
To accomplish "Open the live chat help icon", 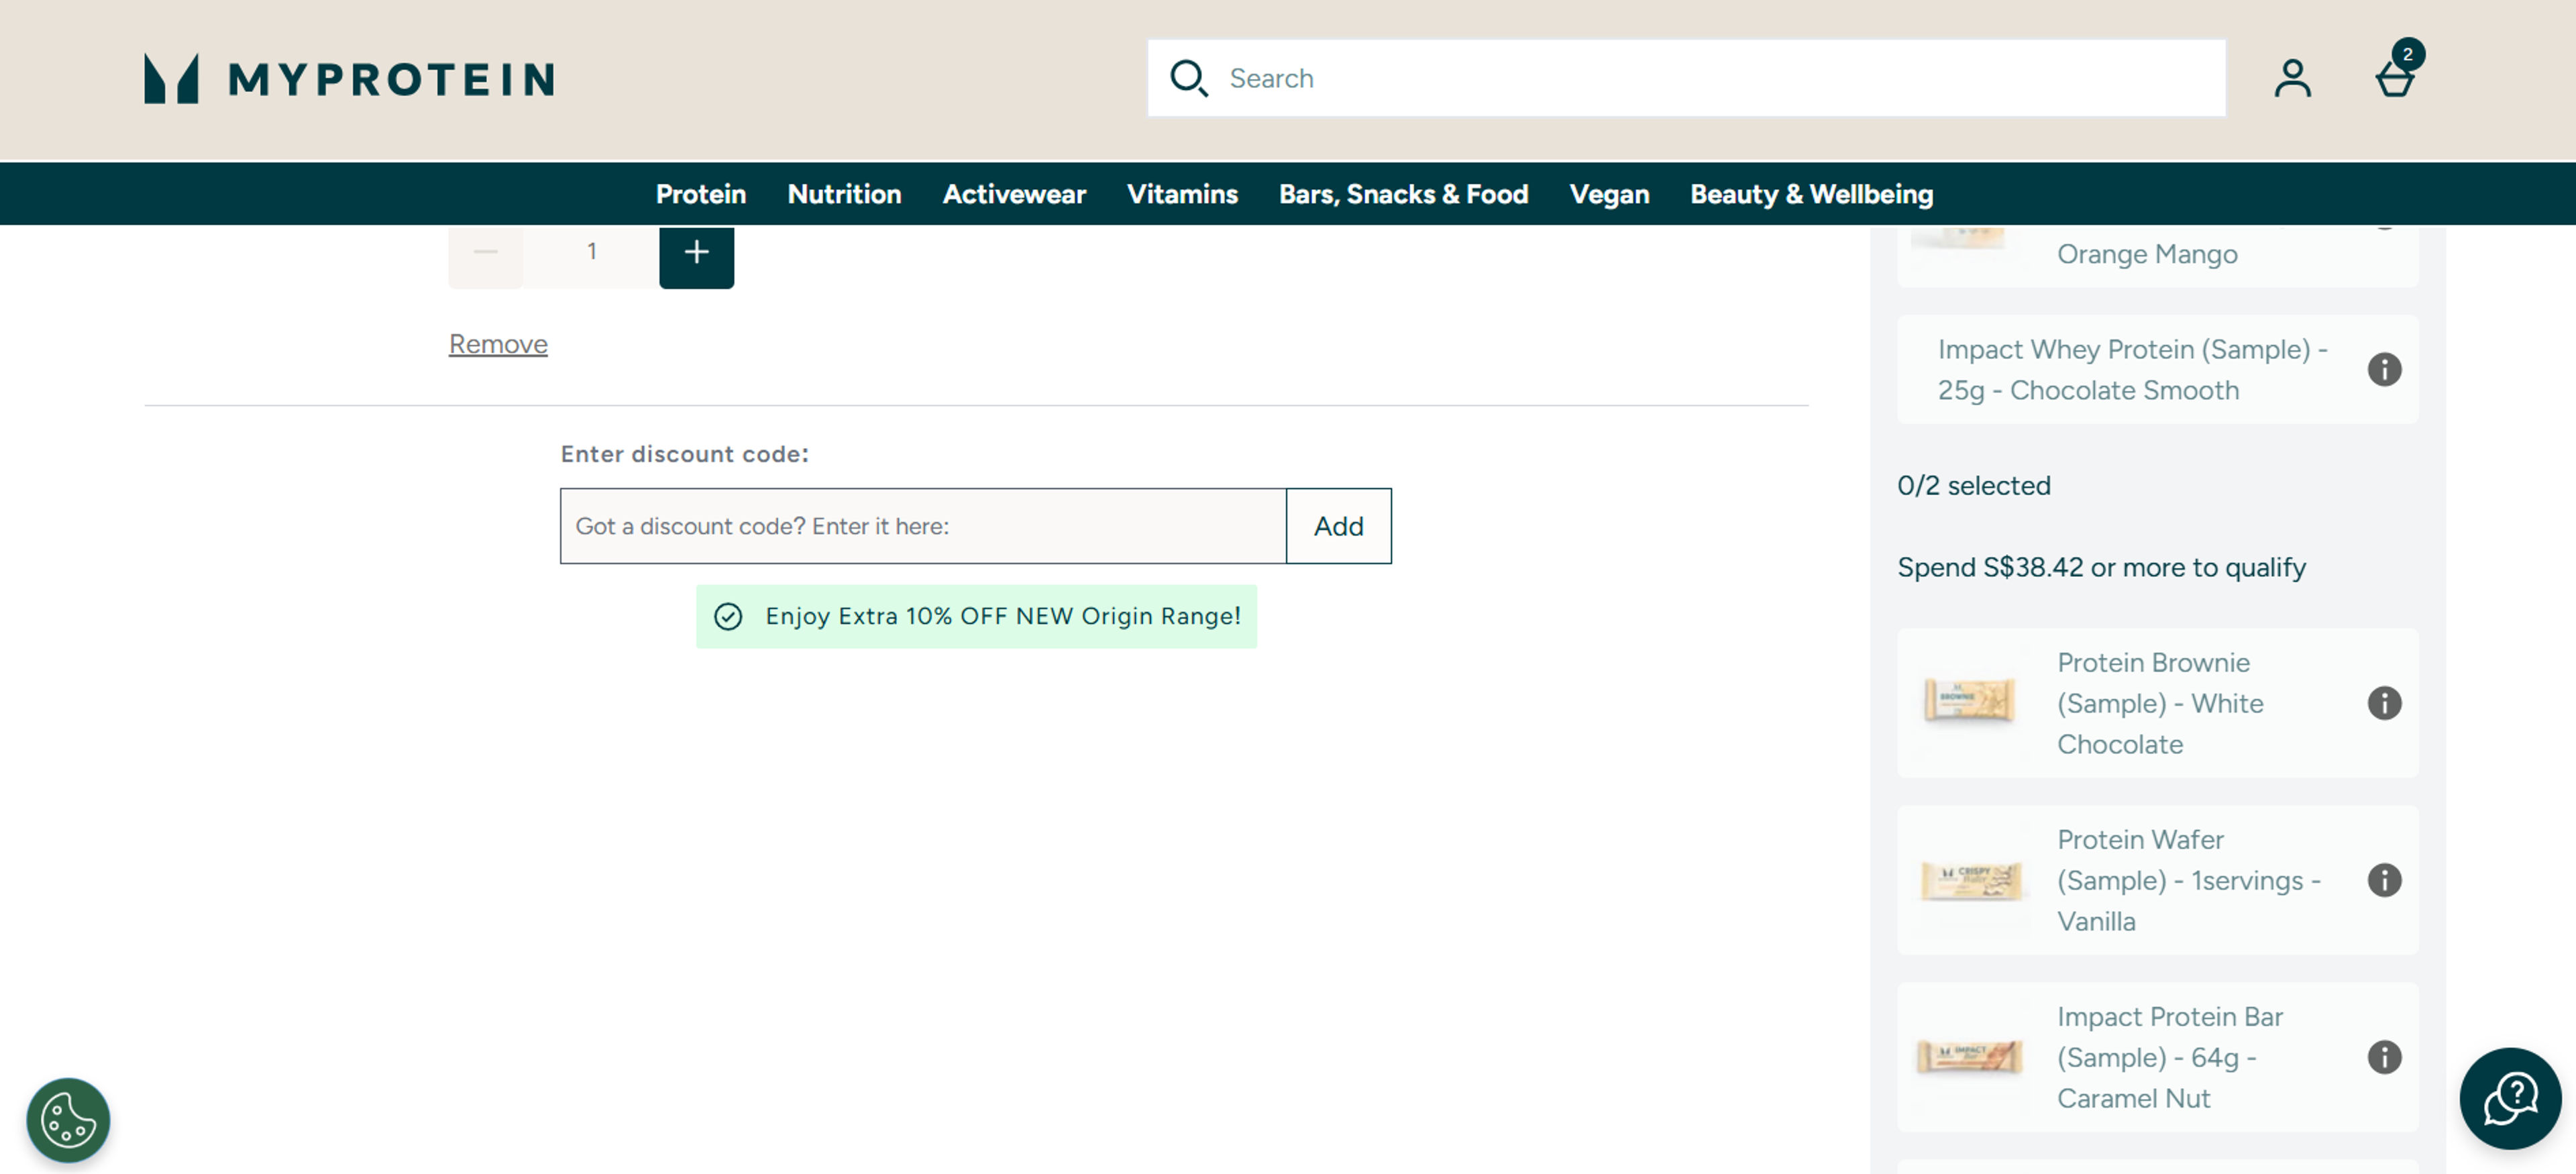I will (2510, 1098).
